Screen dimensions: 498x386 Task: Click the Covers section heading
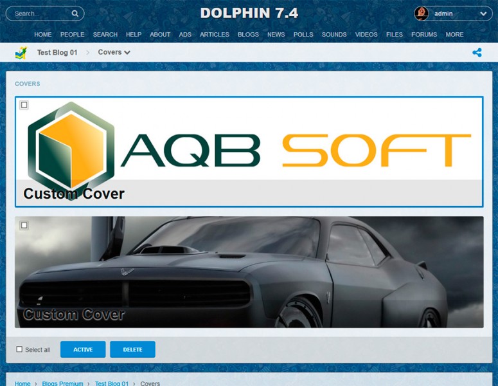tap(28, 84)
